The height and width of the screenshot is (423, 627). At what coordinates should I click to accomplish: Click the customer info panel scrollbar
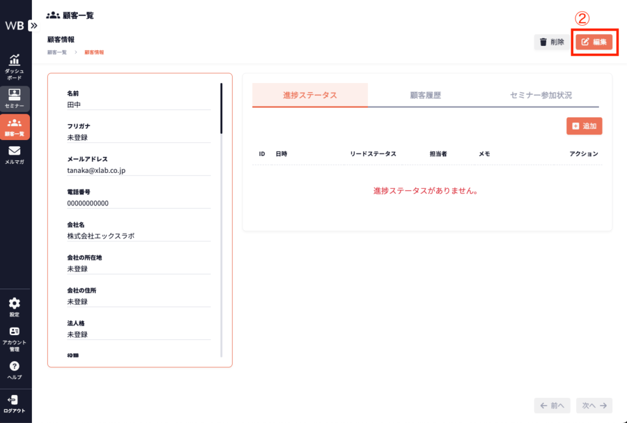221,108
